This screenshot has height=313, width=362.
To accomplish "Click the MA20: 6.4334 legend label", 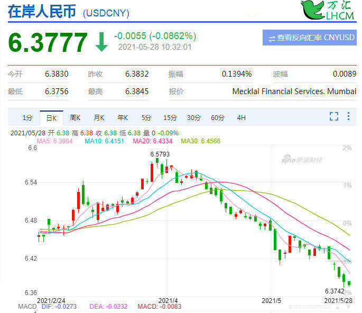I will coord(153,141).
